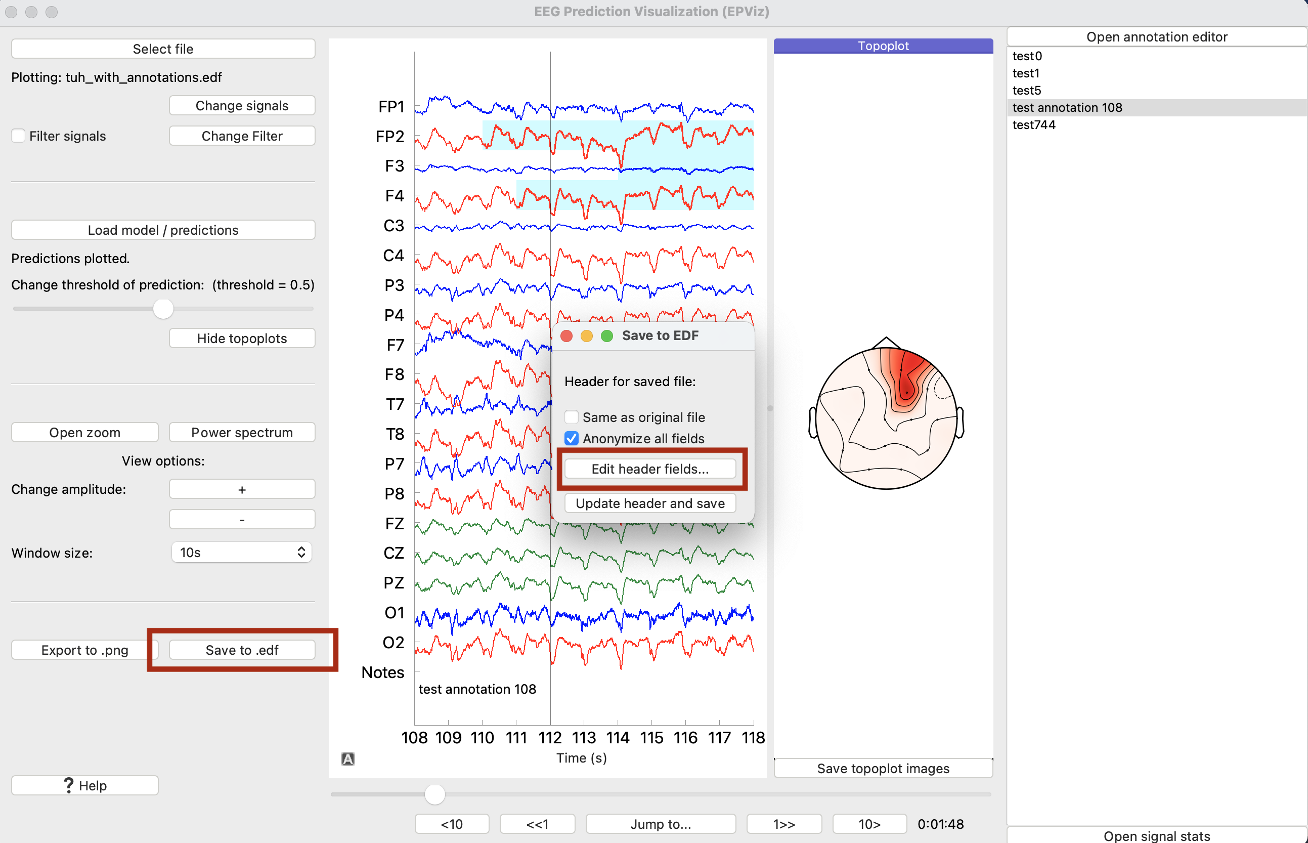Close the Save to EDF dialog with the red button
Screen dimensions: 1308x843
pos(566,336)
